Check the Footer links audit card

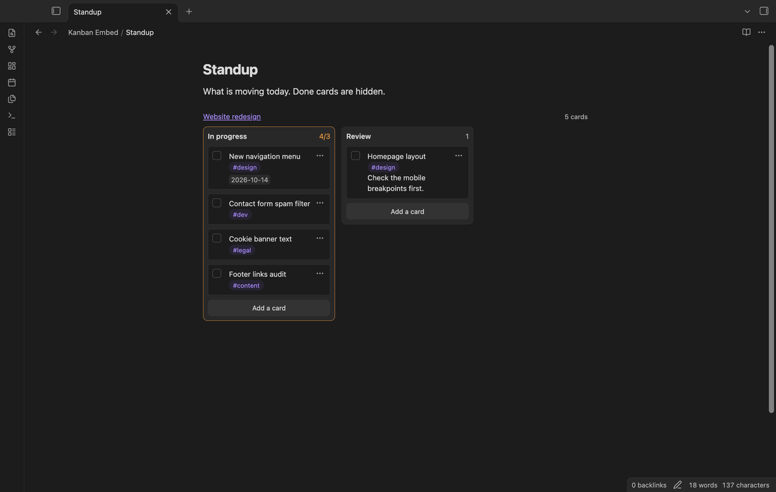coord(217,273)
